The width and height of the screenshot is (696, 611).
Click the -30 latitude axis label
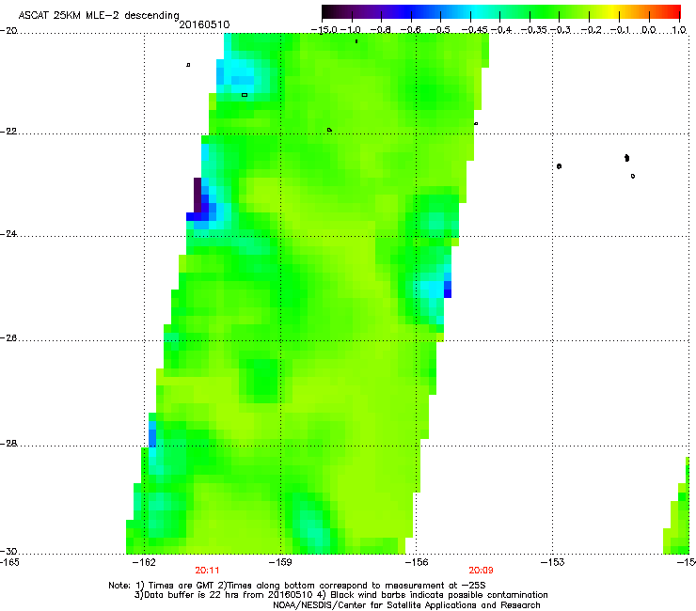pyautogui.click(x=8, y=552)
